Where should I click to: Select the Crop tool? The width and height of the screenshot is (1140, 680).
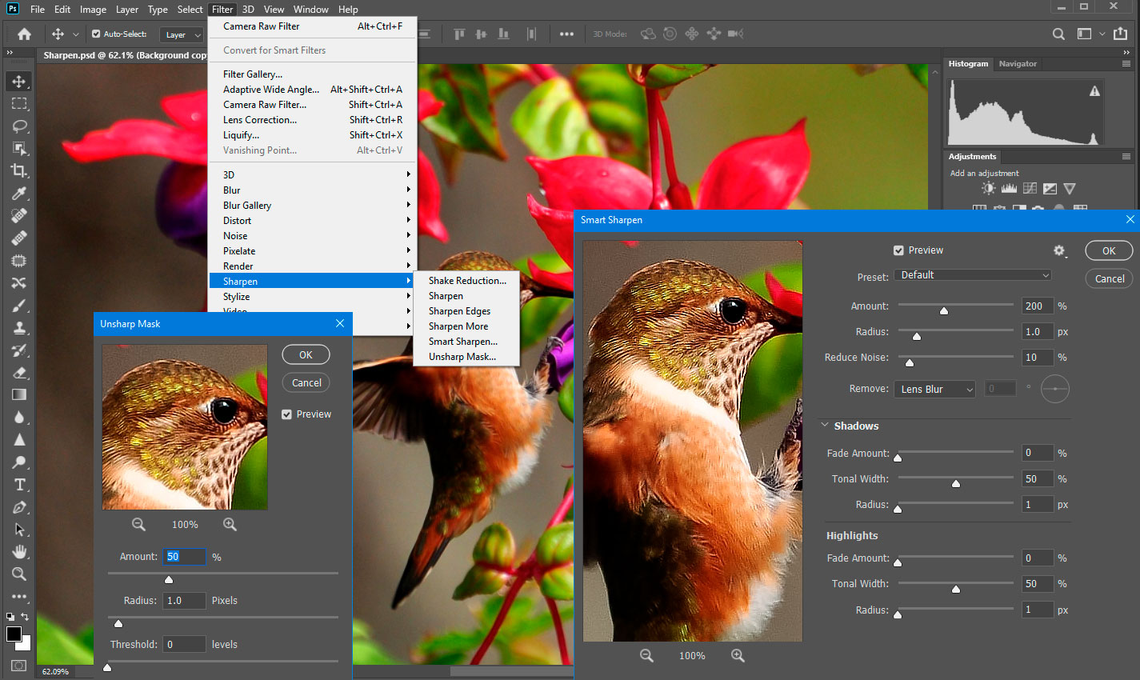tap(19, 170)
